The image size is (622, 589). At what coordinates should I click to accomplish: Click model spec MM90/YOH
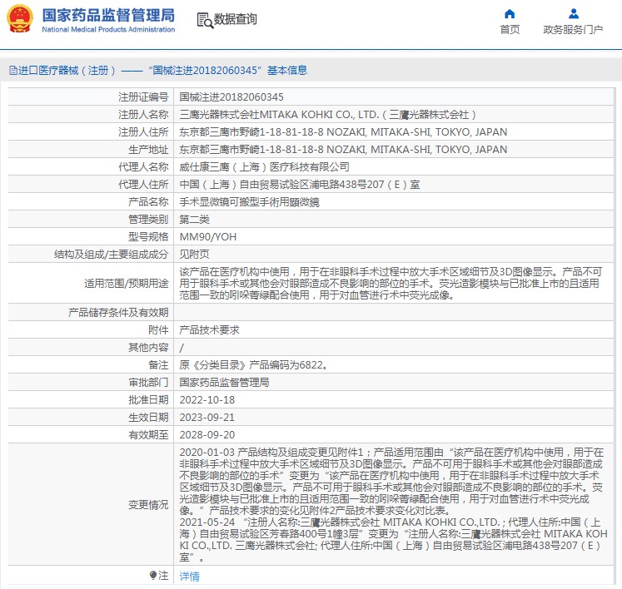coord(208,236)
